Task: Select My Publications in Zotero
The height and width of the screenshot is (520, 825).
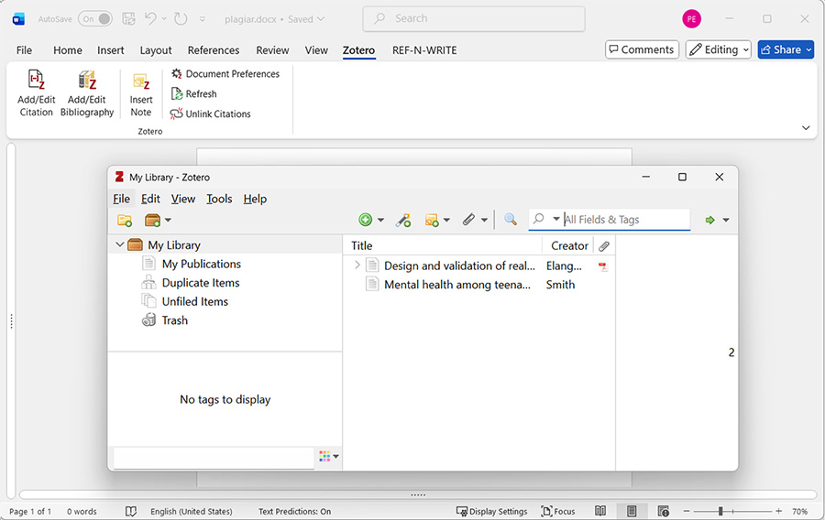Action: (x=201, y=265)
